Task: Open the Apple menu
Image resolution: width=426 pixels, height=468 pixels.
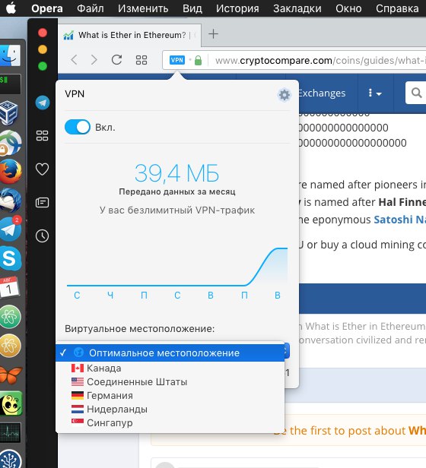Action: point(11,8)
